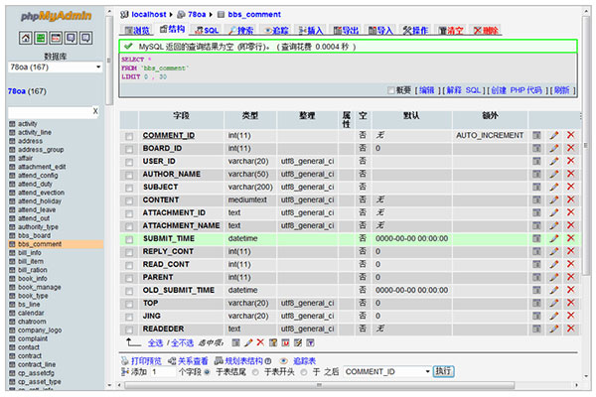Open the 插入 tab
The width and height of the screenshot is (596, 397).
(x=311, y=31)
